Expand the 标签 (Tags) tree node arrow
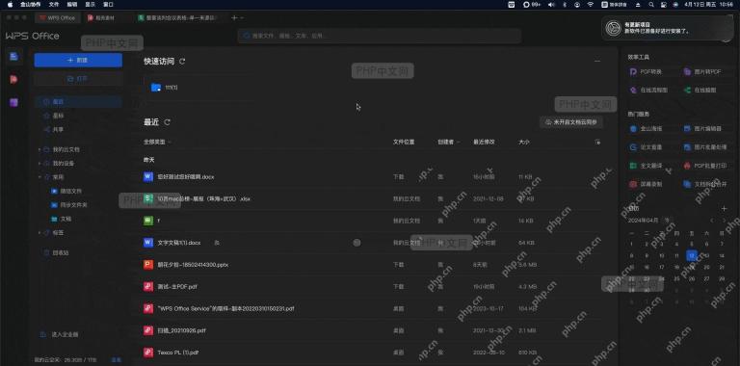The height and width of the screenshot is (366, 740). (x=40, y=233)
